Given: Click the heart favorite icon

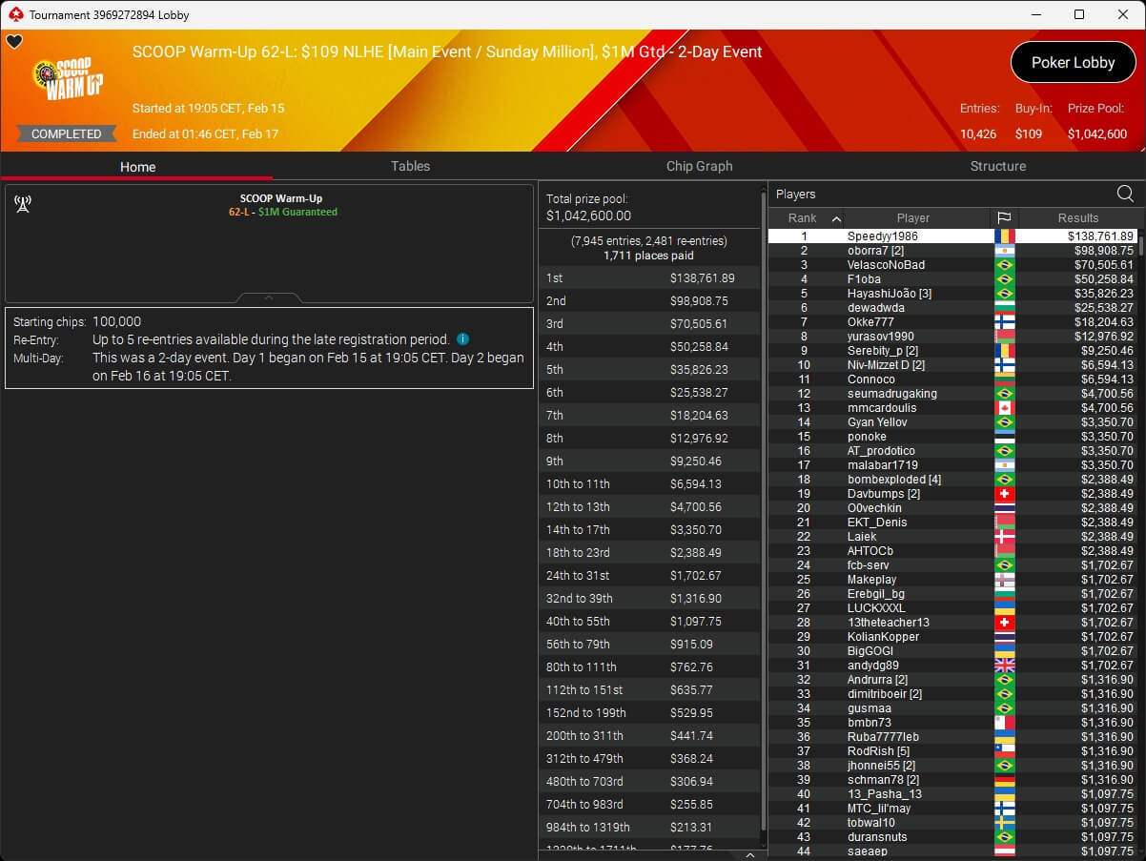Looking at the screenshot, I should [x=14, y=42].
